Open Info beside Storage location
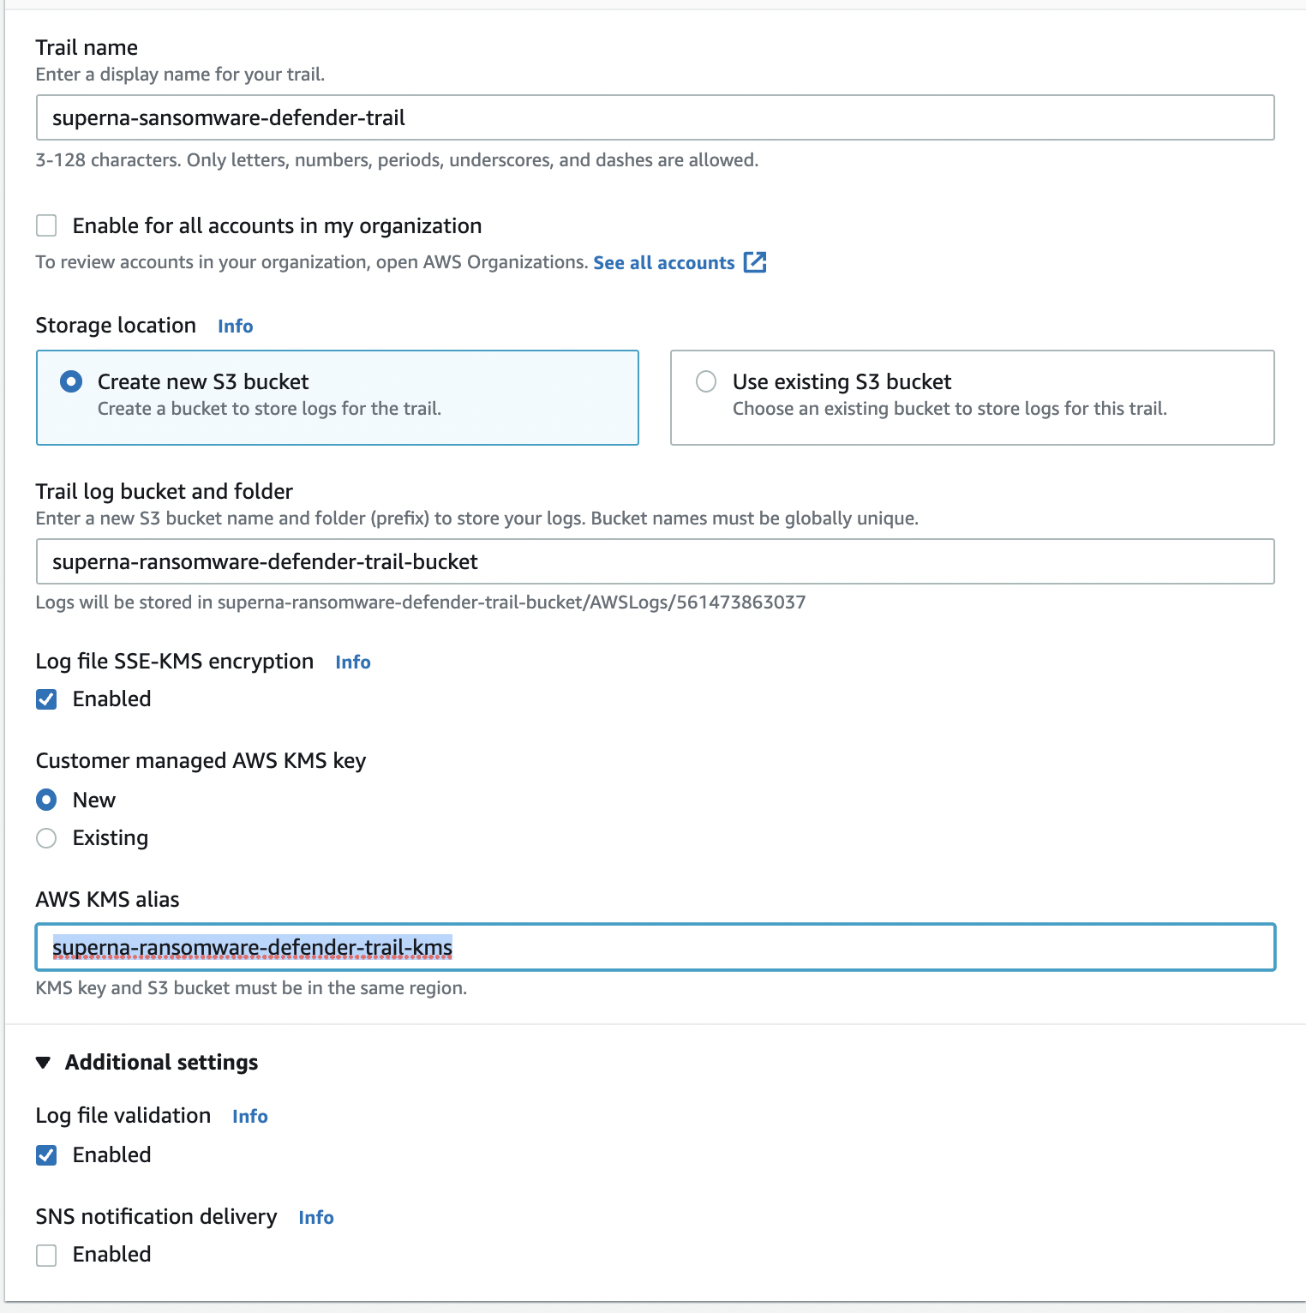Image resolution: width=1306 pixels, height=1313 pixels. [234, 326]
